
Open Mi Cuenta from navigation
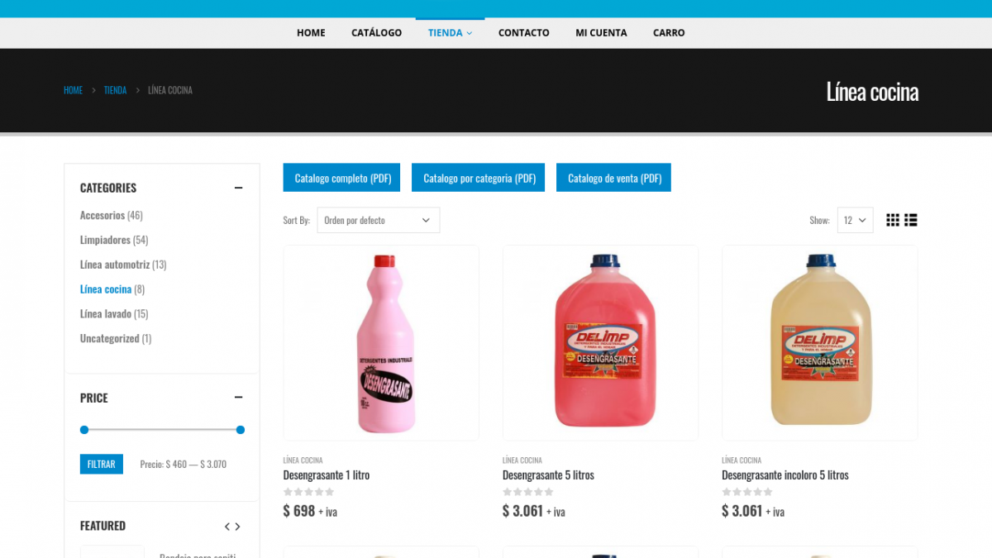coord(601,33)
